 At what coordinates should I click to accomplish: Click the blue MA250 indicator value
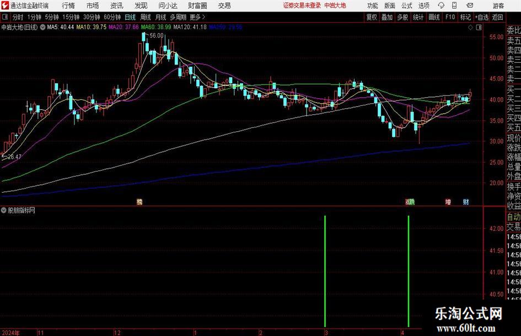pyautogui.click(x=225, y=27)
